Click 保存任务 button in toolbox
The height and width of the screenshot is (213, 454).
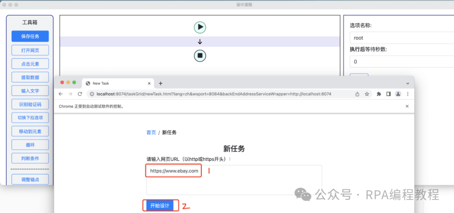pos(30,37)
